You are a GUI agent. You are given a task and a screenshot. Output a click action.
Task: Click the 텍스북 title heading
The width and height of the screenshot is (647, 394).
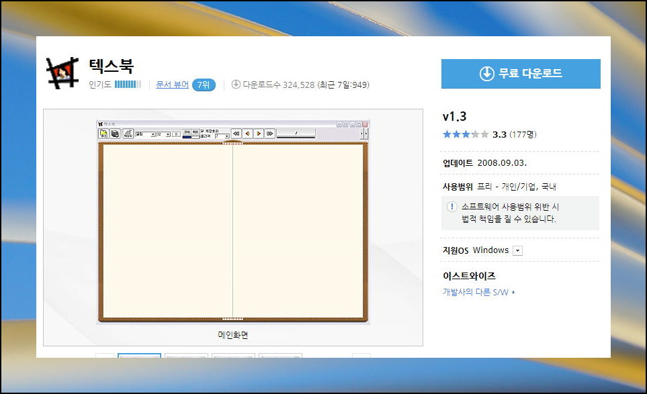tap(111, 66)
